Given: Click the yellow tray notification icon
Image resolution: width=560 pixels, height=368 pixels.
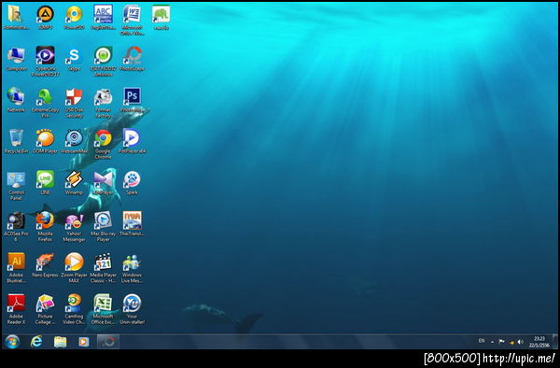Looking at the screenshot, I should (x=511, y=343).
